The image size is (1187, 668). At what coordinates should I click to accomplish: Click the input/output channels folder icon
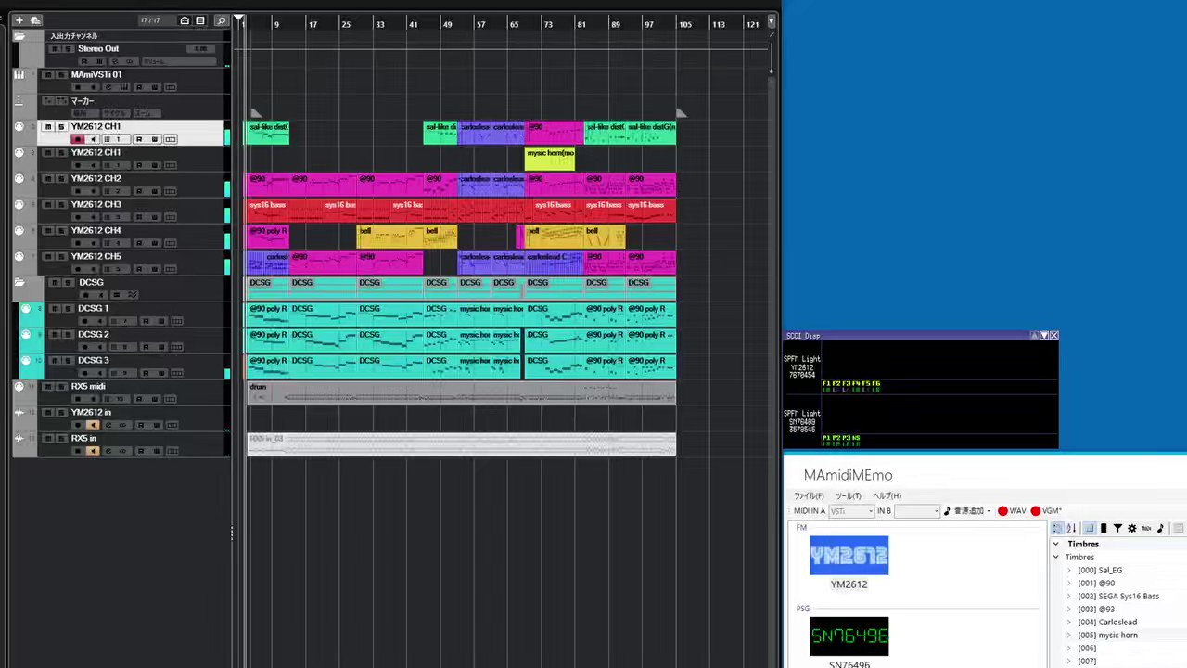19,35
